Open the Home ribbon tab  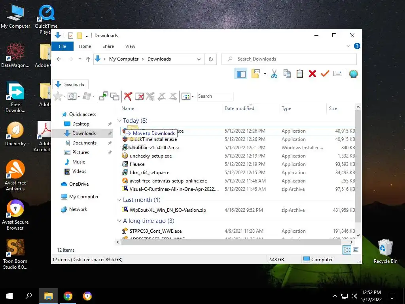tap(85, 46)
